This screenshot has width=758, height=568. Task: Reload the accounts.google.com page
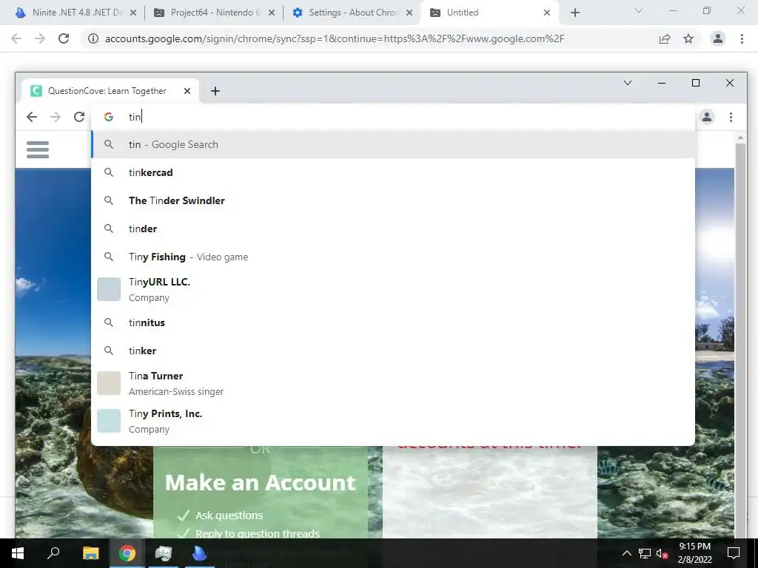(64, 38)
